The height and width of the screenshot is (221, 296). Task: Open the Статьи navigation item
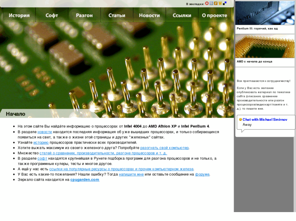[x=117, y=15]
